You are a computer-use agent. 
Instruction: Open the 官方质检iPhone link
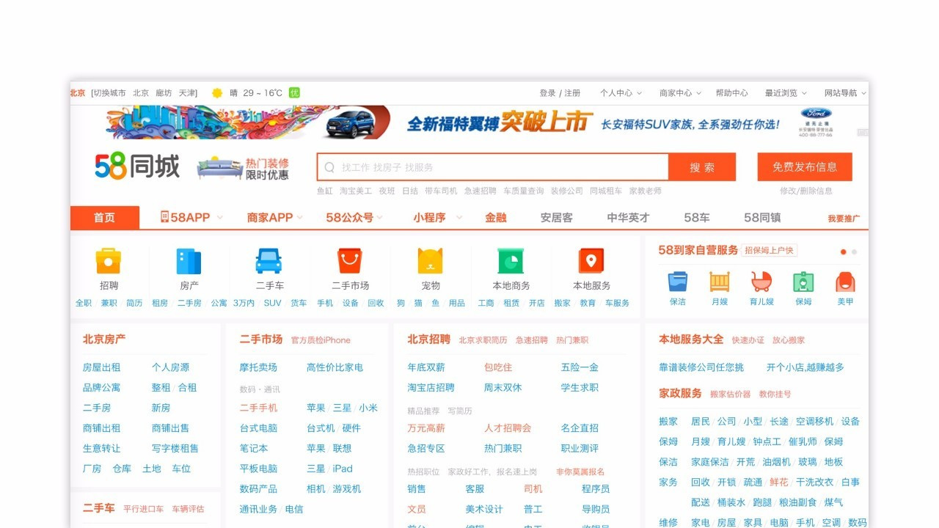coord(321,340)
